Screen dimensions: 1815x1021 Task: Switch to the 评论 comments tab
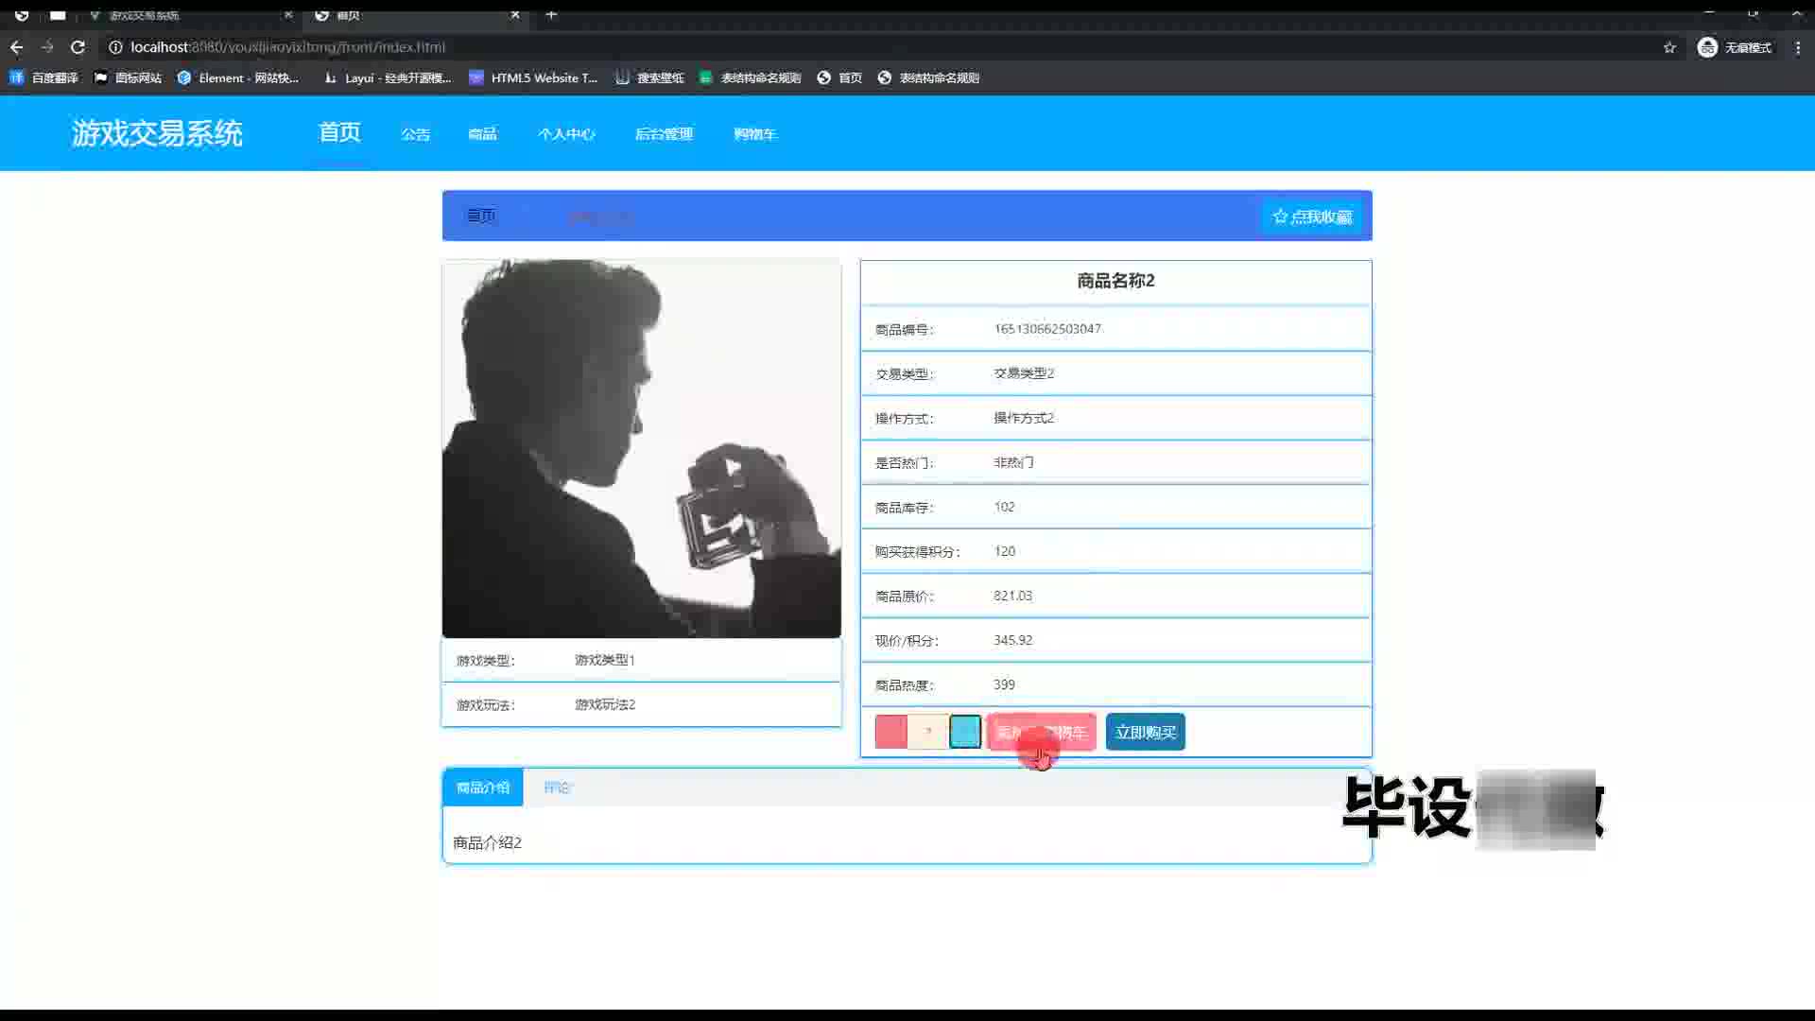(x=558, y=787)
